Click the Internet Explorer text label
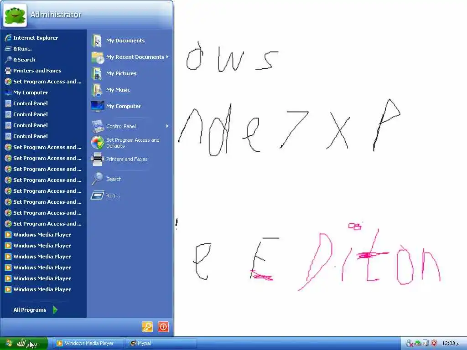 click(x=36, y=38)
